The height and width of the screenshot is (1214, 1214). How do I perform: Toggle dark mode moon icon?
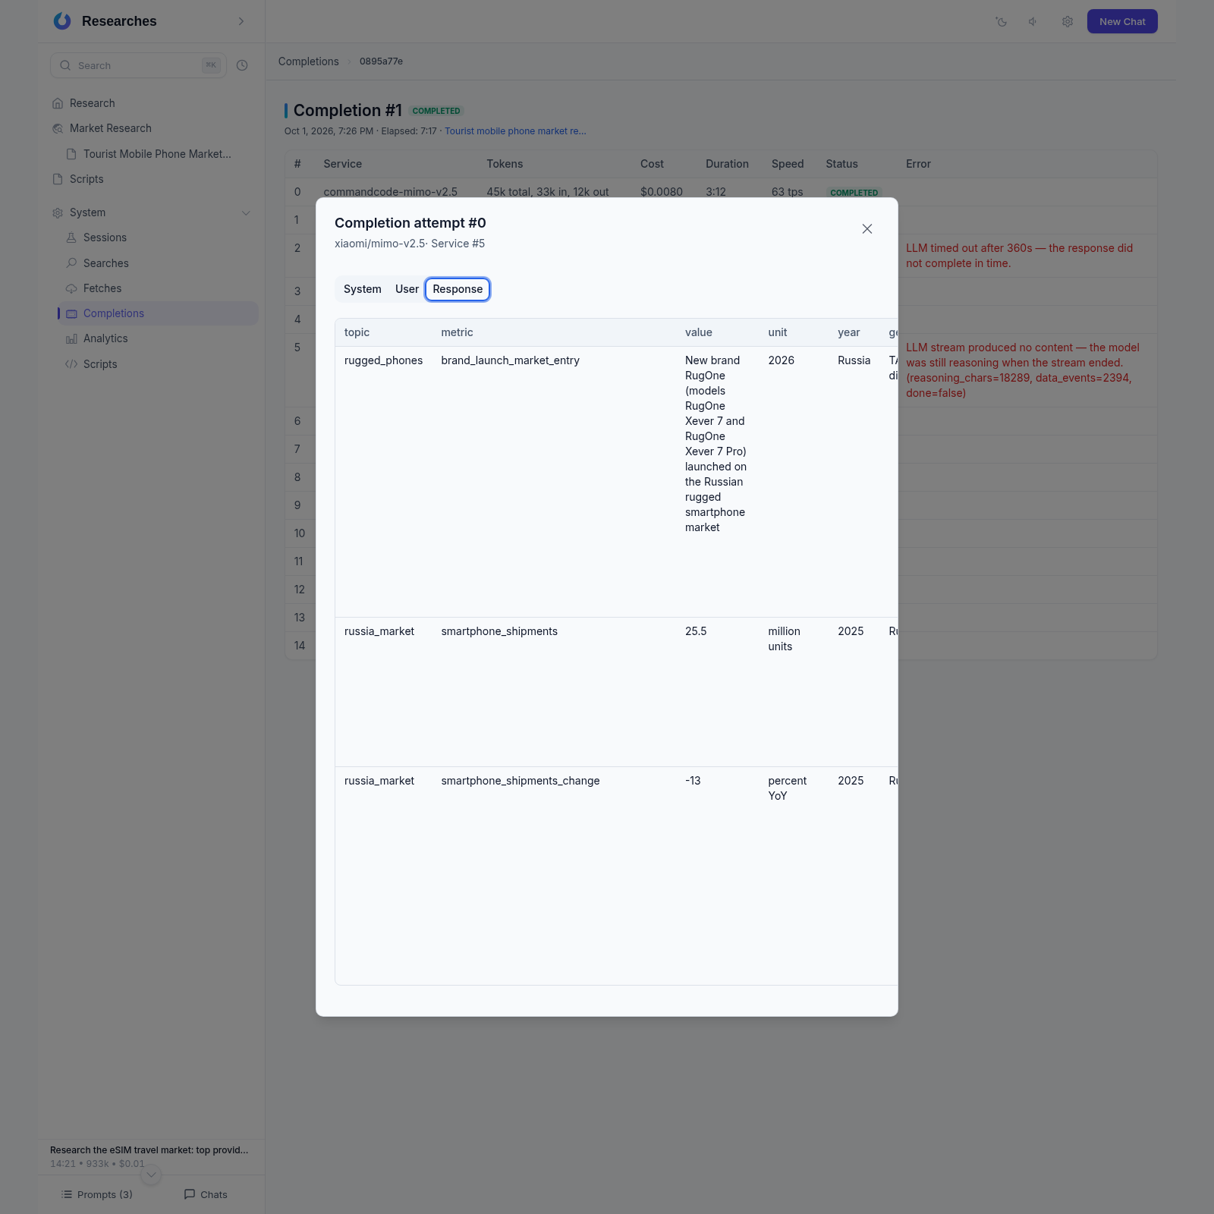[x=1002, y=22]
